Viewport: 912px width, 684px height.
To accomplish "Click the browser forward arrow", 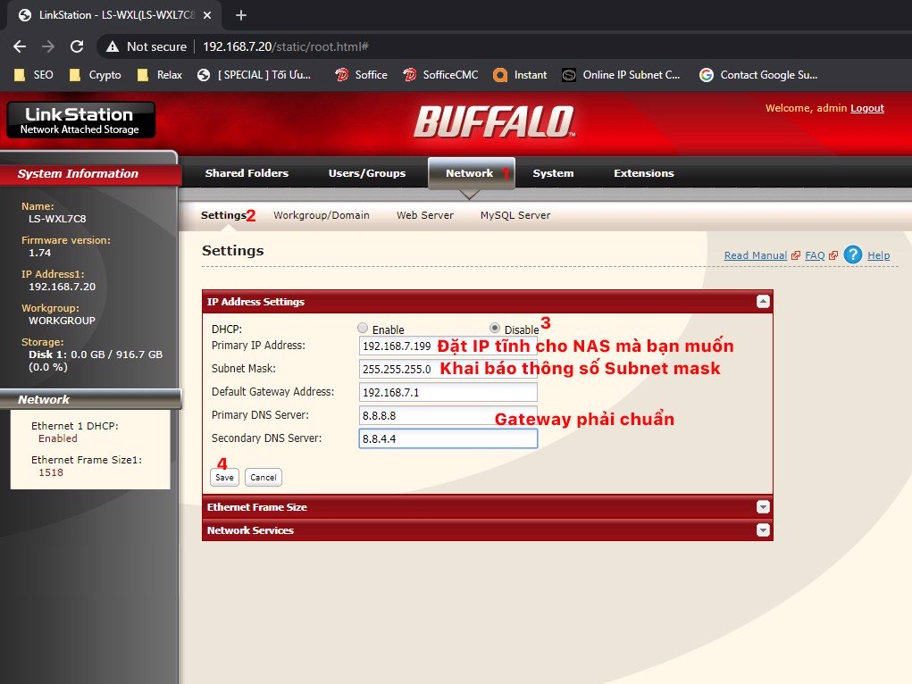I will pyautogui.click(x=48, y=46).
